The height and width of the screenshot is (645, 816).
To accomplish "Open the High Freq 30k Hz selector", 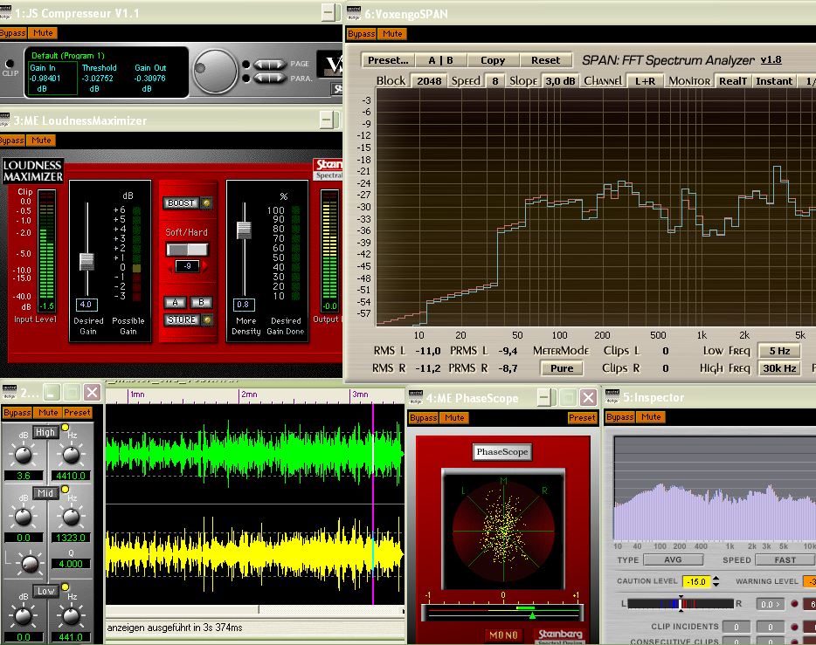I will coord(779,368).
